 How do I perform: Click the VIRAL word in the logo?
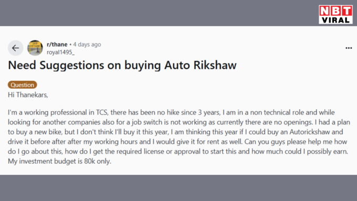[335, 20]
